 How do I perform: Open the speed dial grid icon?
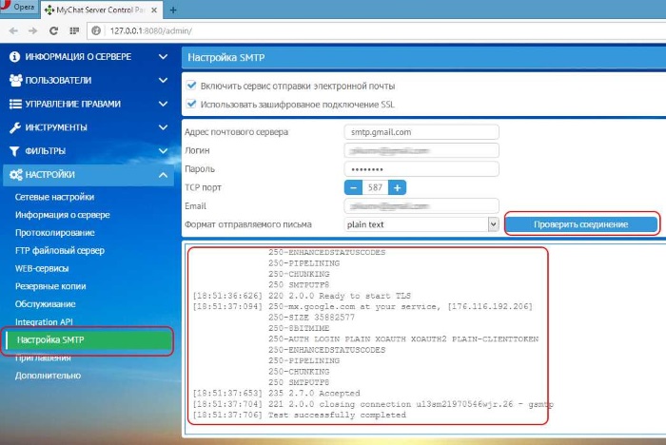74,30
